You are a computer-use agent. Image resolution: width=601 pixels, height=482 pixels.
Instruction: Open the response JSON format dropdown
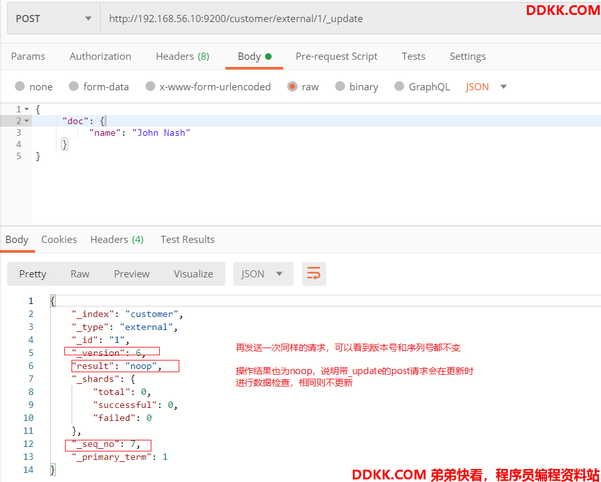[x=263, y=274]
